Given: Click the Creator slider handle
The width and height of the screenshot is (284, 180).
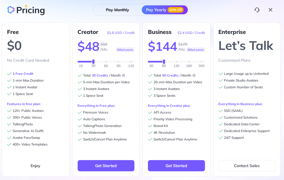Looking at the screenshot, I should click(93, 62).
